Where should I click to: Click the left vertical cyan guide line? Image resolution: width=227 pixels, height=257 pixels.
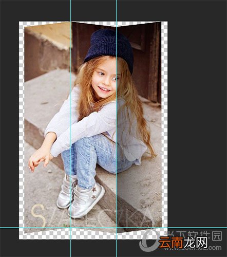(x=70, y=128)
